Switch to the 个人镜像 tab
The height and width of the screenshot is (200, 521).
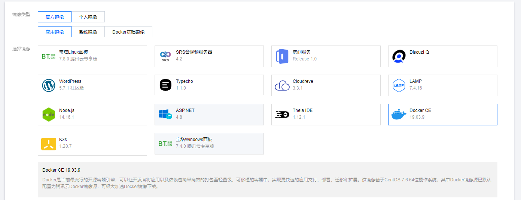[88, 17]
